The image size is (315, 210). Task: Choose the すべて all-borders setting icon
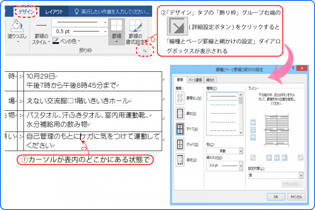click(x=180, y=129)
